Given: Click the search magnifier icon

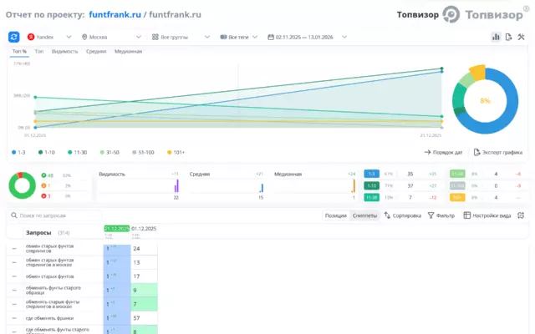Looking at the screenshot, I should pyautogui.click(x=14, y=215).
